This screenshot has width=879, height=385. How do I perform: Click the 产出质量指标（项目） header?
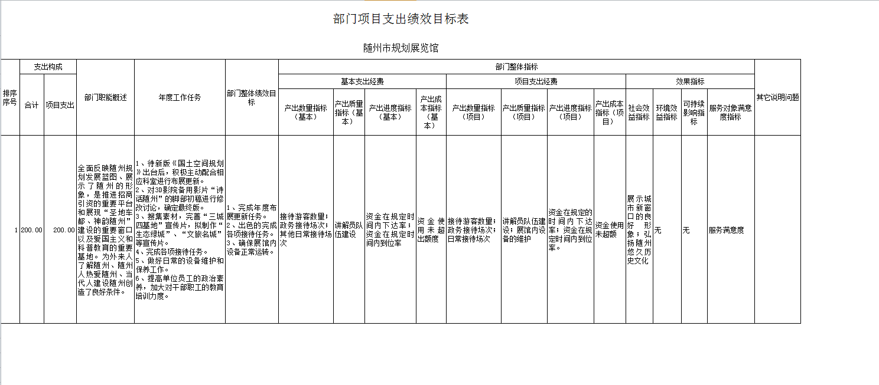[x=524, y=112]
